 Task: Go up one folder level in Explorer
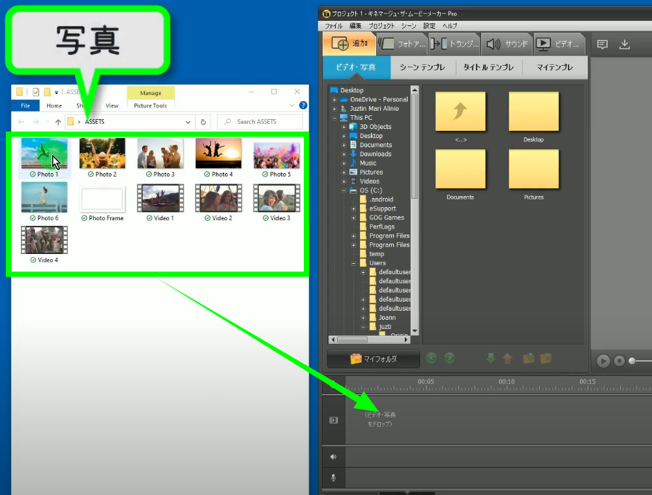point(58,122)
